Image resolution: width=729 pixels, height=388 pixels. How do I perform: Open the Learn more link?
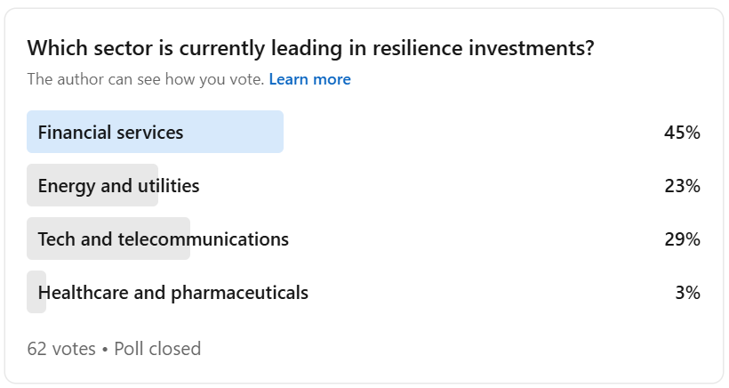pyautogui.click(x=309, y=79)
